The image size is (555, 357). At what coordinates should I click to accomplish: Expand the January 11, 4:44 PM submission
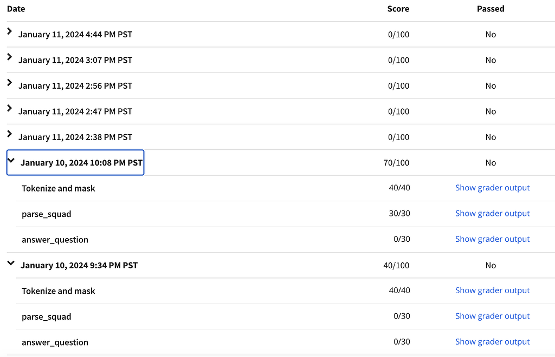(x=9, y=32)
